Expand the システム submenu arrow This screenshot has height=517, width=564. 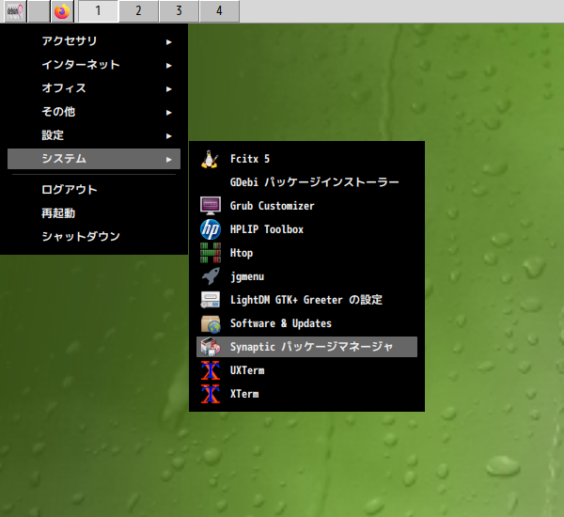[168, 160]
